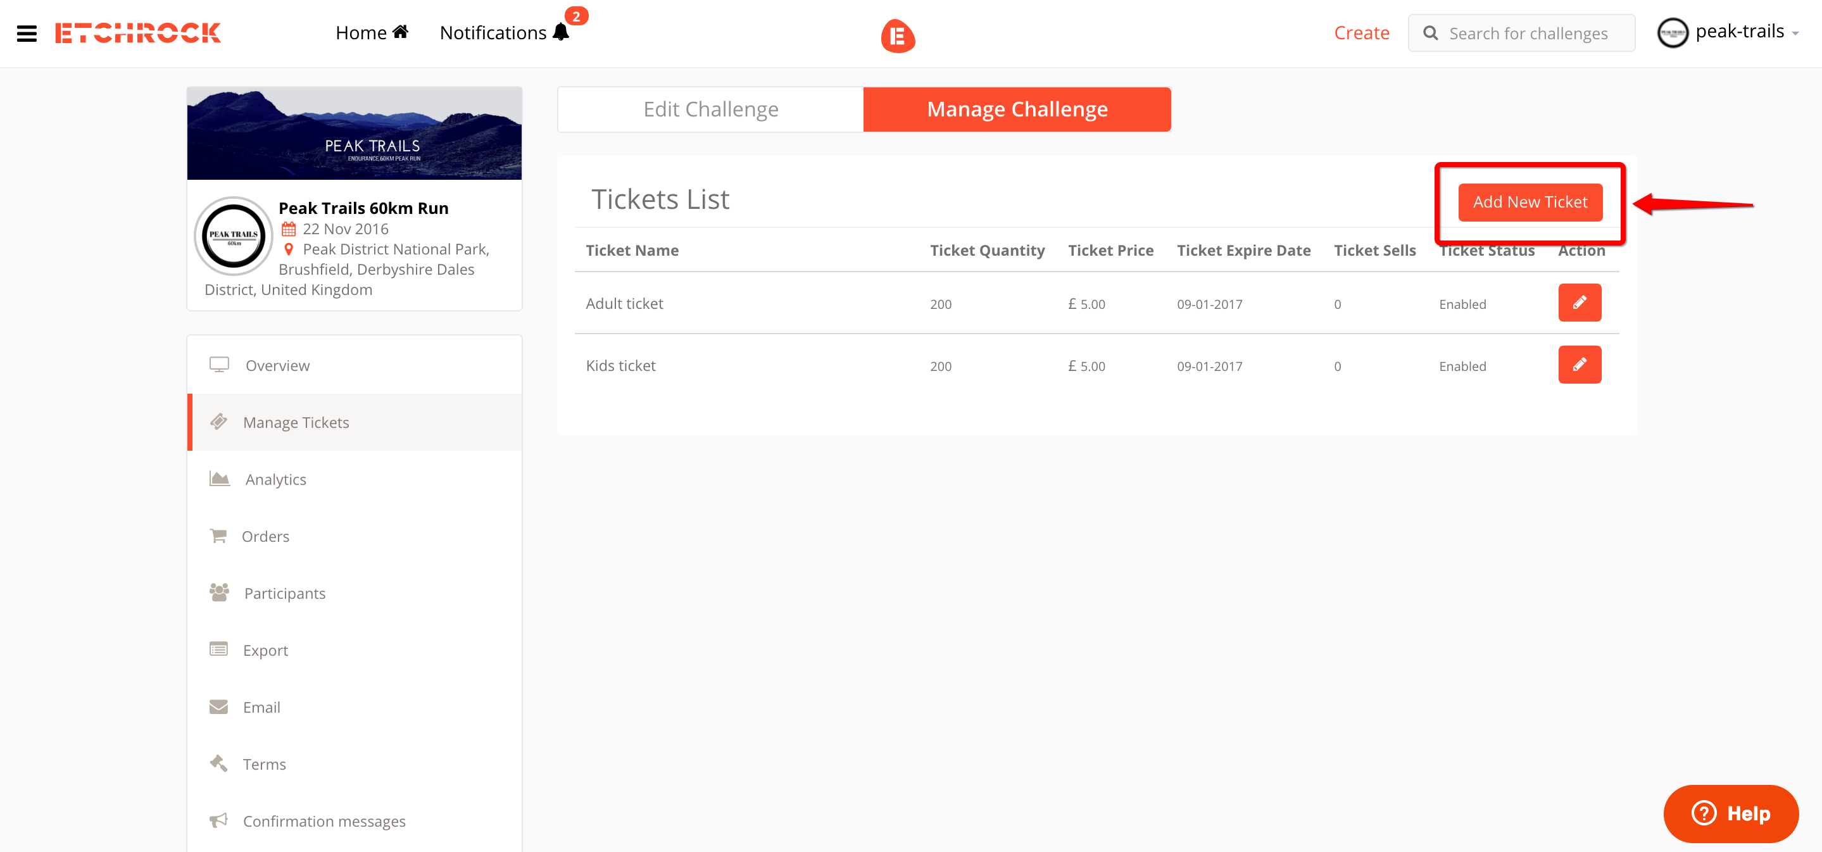Open the Help widget
1822x852 pixels.
(x=1730, y=813)
